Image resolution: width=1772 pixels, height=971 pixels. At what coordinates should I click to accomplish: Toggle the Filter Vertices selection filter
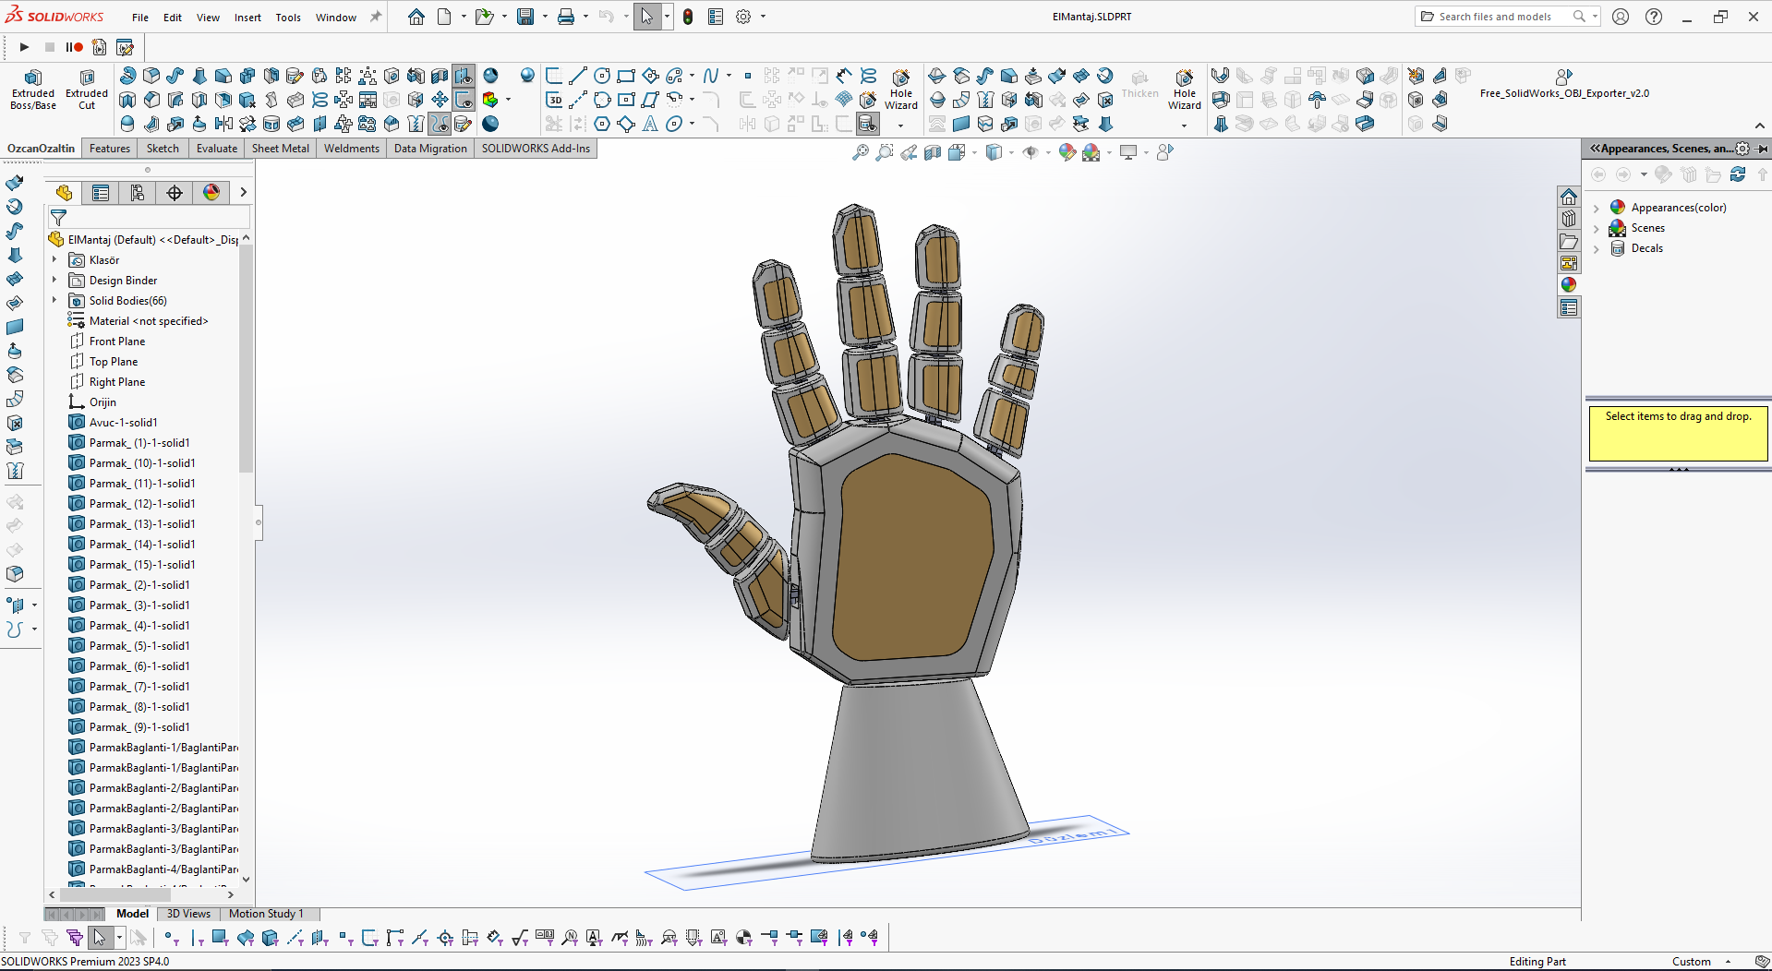pyautogui.click(x=171, y=938)
